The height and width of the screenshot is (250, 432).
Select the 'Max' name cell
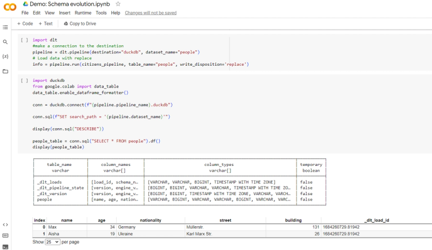click(67, 227)
